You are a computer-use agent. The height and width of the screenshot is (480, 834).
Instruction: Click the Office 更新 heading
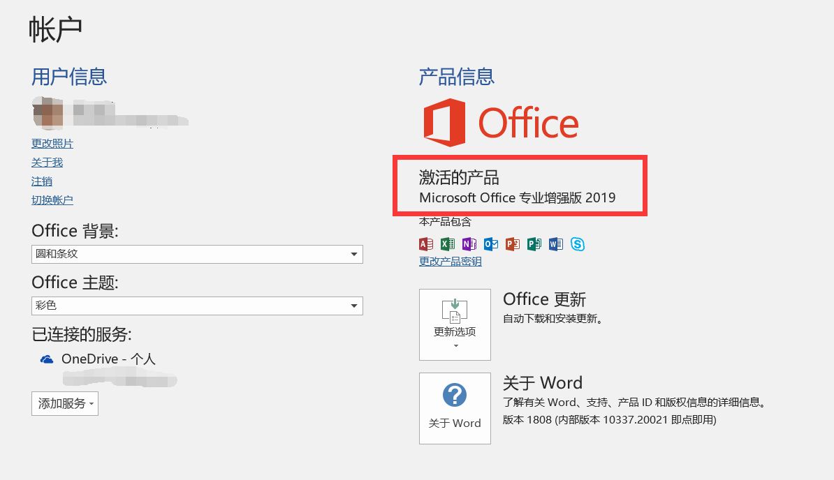[544, 299]
